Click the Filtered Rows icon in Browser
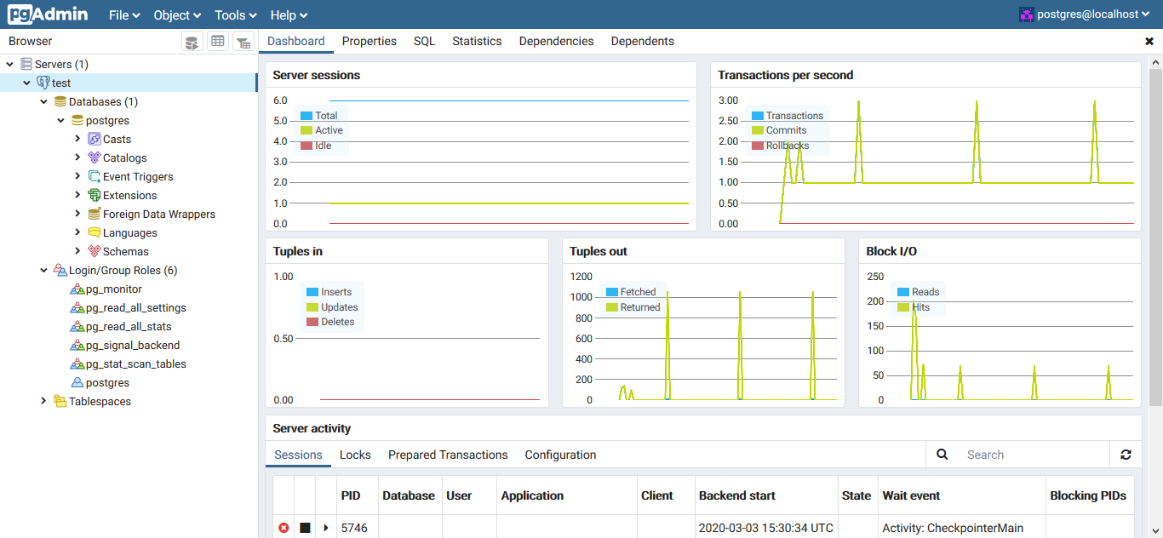1163x538 pixels. click(x=243, y=42)
